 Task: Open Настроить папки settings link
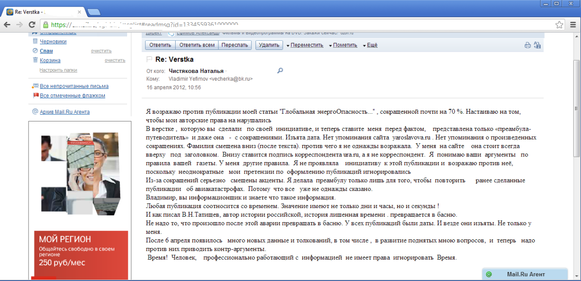tap(58, 70)
